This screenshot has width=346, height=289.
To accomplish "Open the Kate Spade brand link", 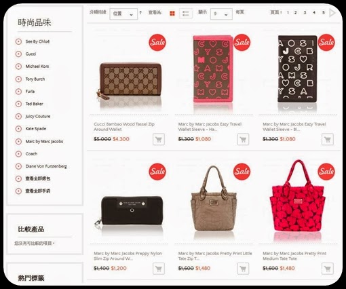I will [x=36, y=129].
